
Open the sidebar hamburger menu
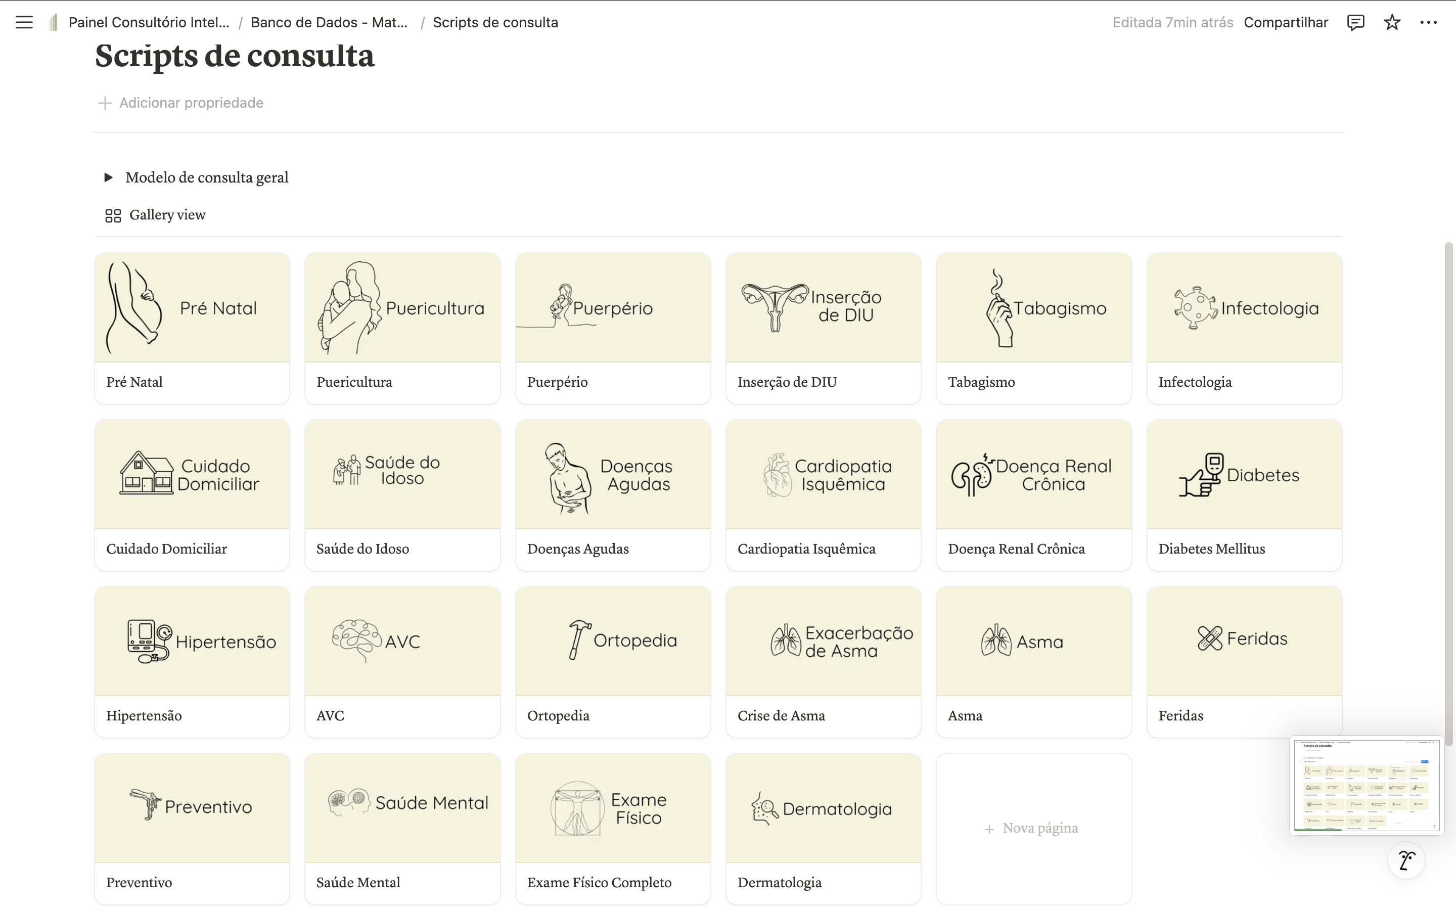pos(24,22)
